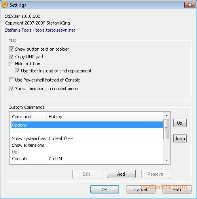Enable the Hide edit box checkbox

[x=11, y=64]
